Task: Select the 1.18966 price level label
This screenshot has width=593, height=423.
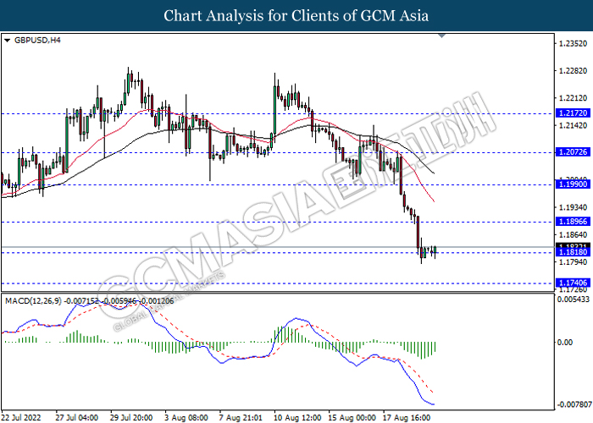Action: point(573,222)
